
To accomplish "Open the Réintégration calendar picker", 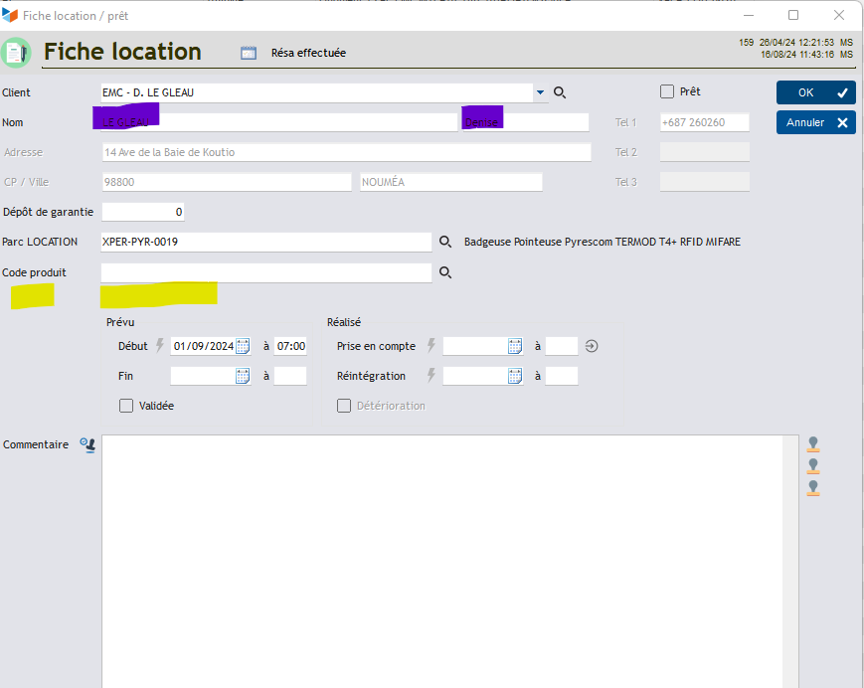I will point(515,376).
